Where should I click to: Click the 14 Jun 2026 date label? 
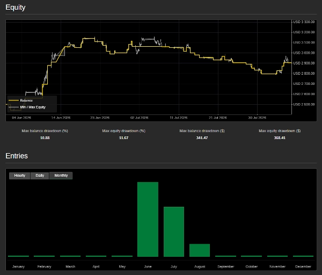point(61,118)
